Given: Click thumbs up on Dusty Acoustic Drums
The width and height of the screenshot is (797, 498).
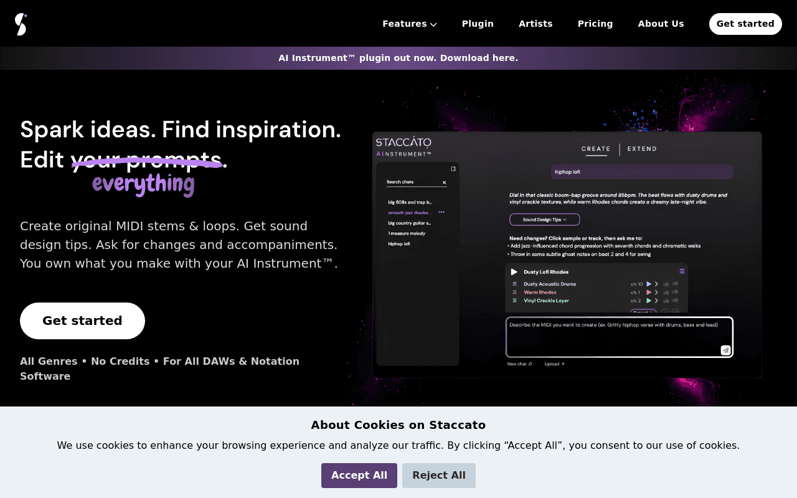Looking at the screenshot, I should [x=666, y=284].
